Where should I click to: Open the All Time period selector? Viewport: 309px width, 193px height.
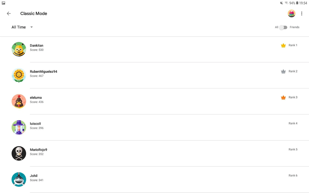tap(22, 27)
